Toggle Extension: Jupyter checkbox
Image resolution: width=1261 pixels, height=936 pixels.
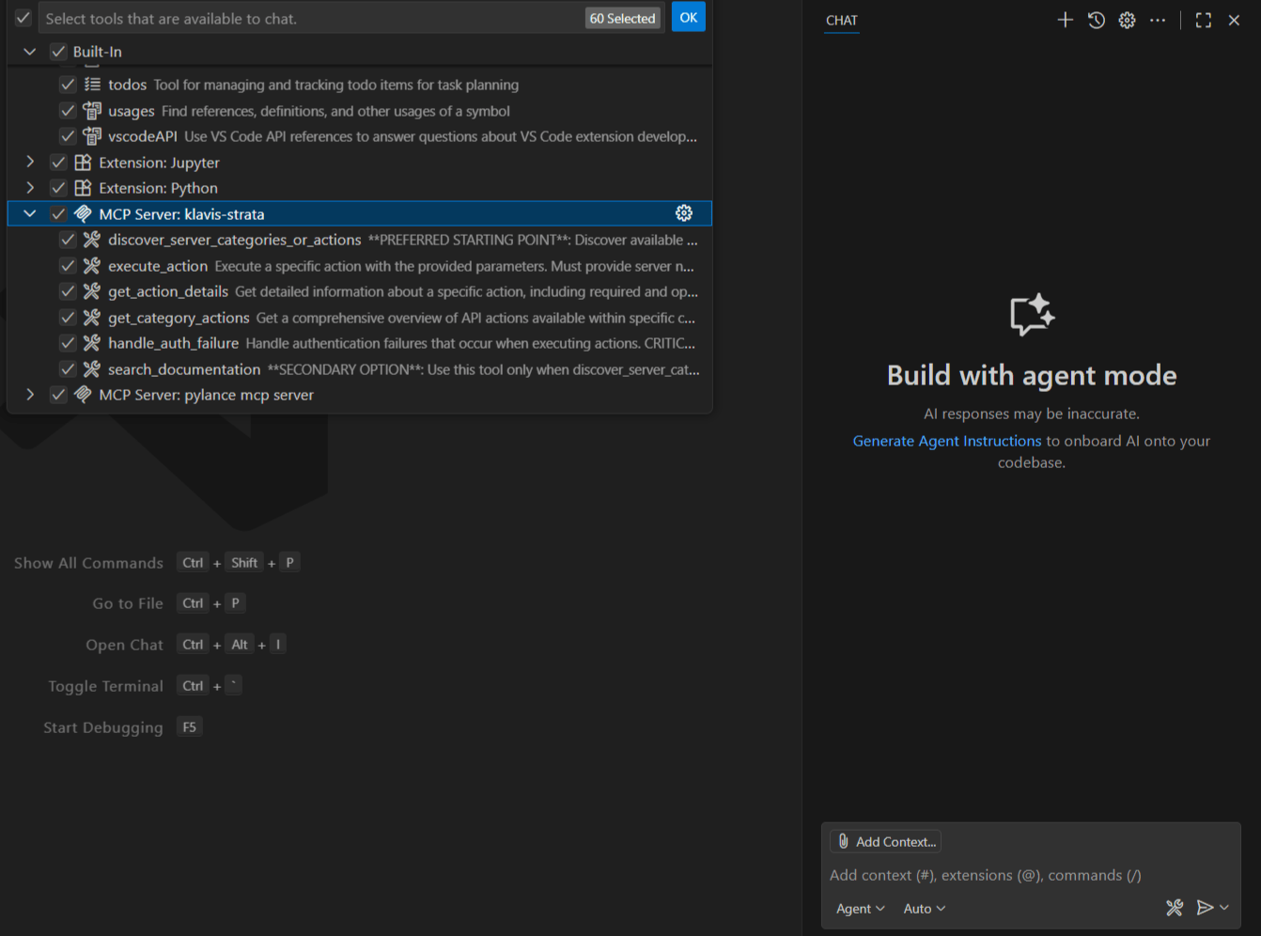(58, 163)
